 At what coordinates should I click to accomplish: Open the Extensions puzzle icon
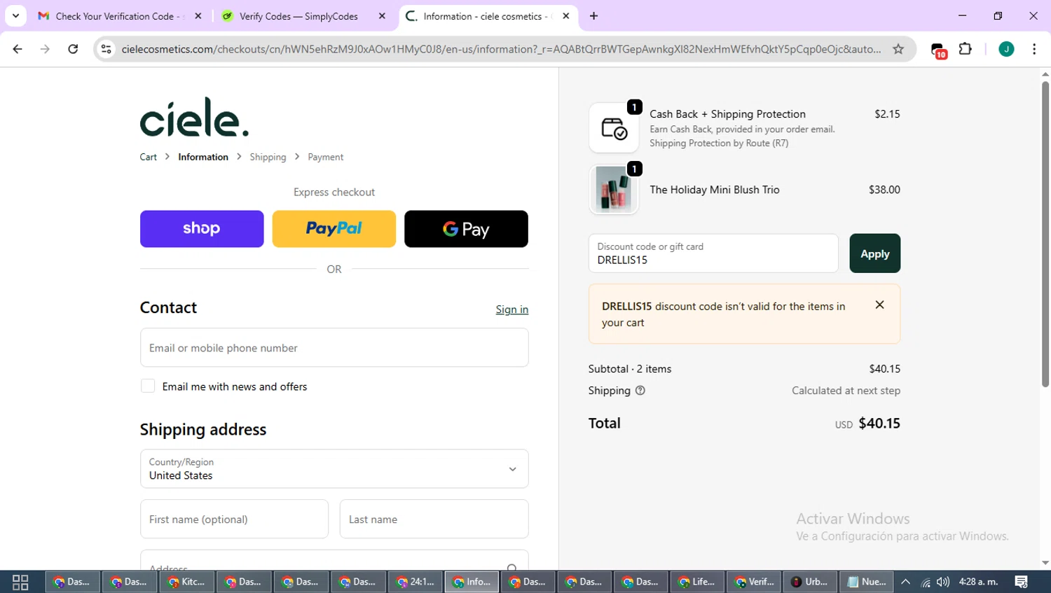click(966, 49)
